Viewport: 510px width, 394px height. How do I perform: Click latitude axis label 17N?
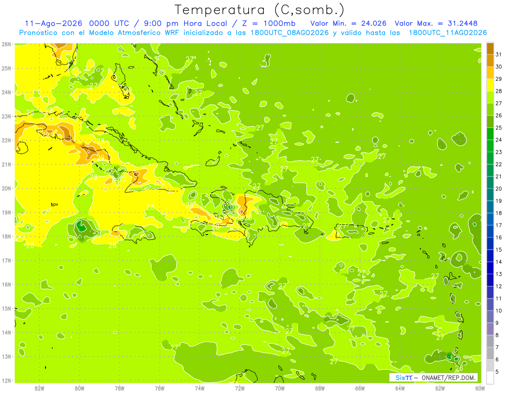(x=6, y=260)
